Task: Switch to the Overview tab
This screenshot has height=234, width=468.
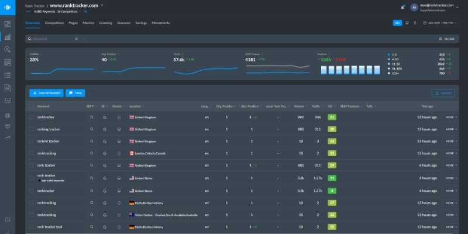Action: (x=32, y=23)
